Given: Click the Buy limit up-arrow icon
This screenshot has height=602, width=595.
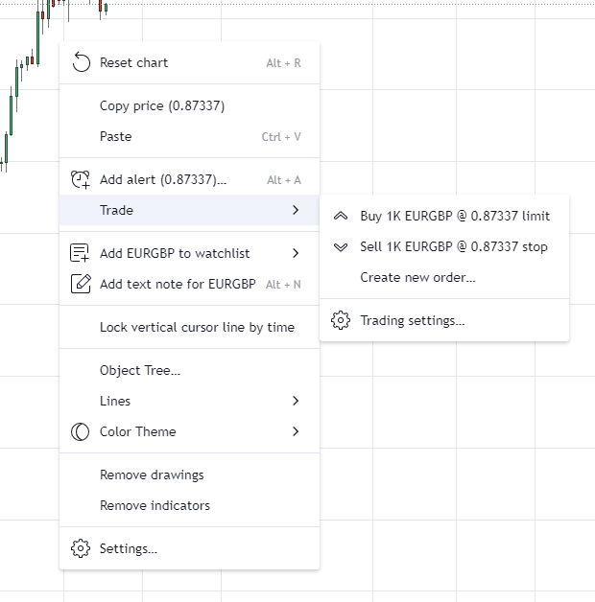Looking at the screenshot, I should pyautogui.click(x=341, y=217).
